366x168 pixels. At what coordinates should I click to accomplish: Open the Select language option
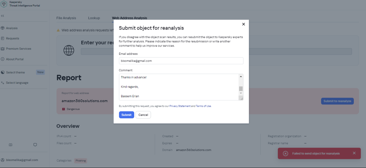click(x=17, y=83)
